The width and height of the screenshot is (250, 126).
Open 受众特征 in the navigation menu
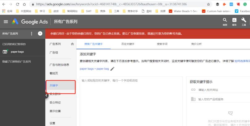[x=55, y=103]
